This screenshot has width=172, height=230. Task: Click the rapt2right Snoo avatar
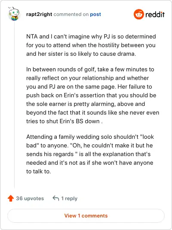tap(14, 14)
